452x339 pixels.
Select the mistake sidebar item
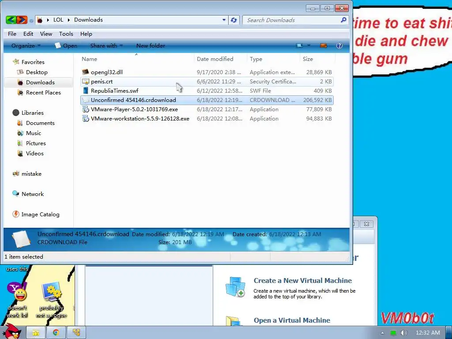pyautogui.click(x=31, y=173)
